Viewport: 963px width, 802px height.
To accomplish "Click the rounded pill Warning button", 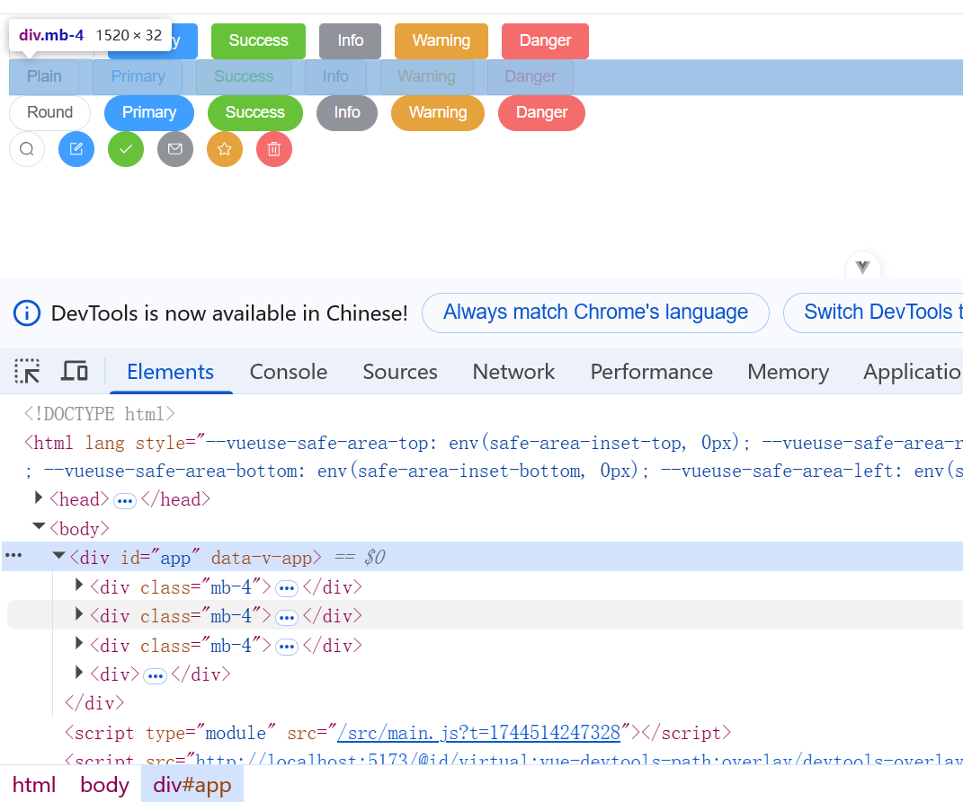I will tap(438, 113).
